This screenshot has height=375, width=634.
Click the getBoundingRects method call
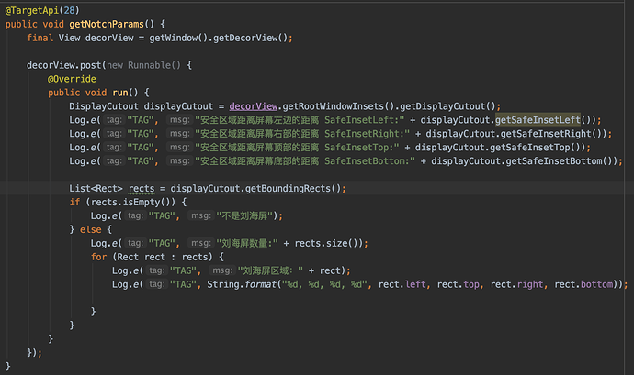click(x=296, y=189)
